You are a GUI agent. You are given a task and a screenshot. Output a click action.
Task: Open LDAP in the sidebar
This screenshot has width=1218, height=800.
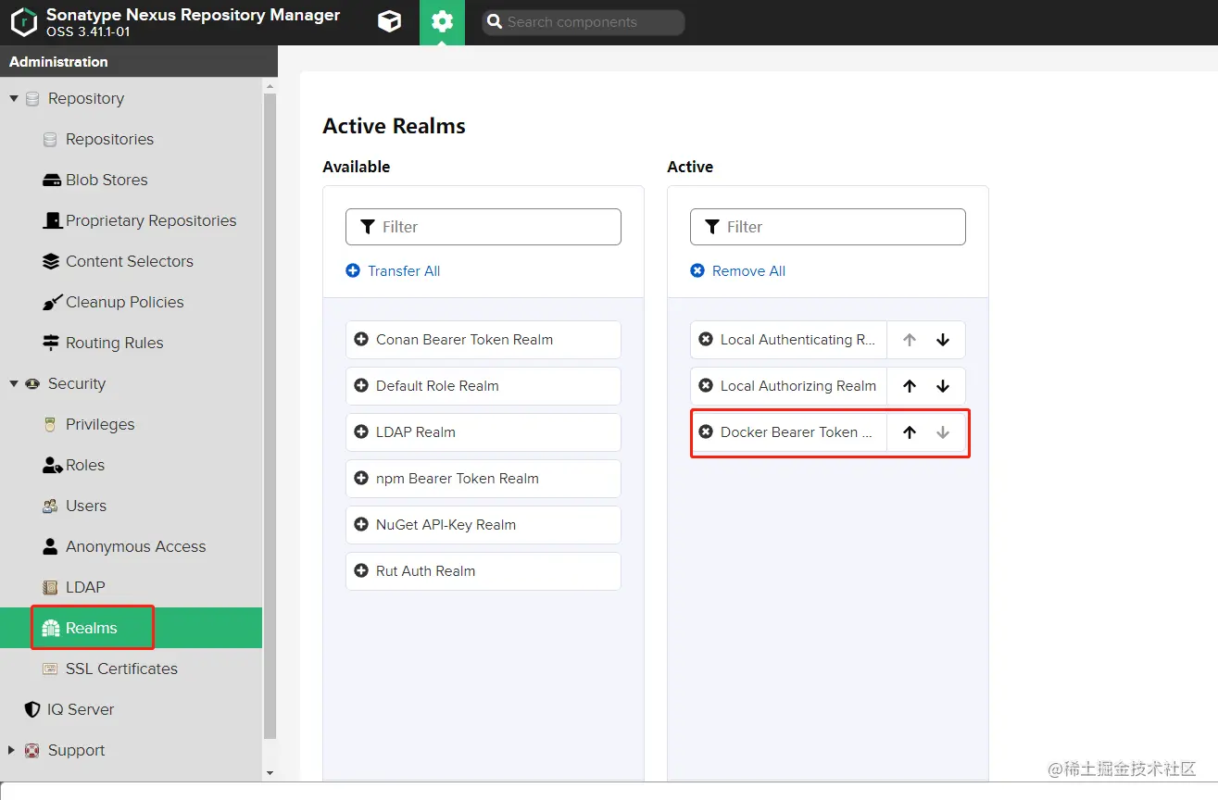tap(85, 587)
